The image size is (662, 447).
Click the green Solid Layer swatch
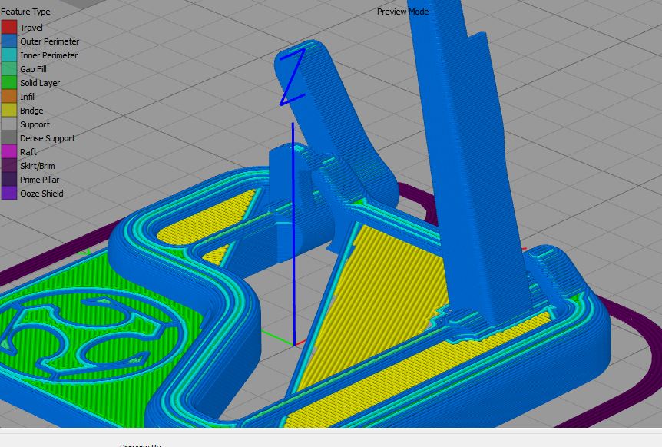[9, 83]
